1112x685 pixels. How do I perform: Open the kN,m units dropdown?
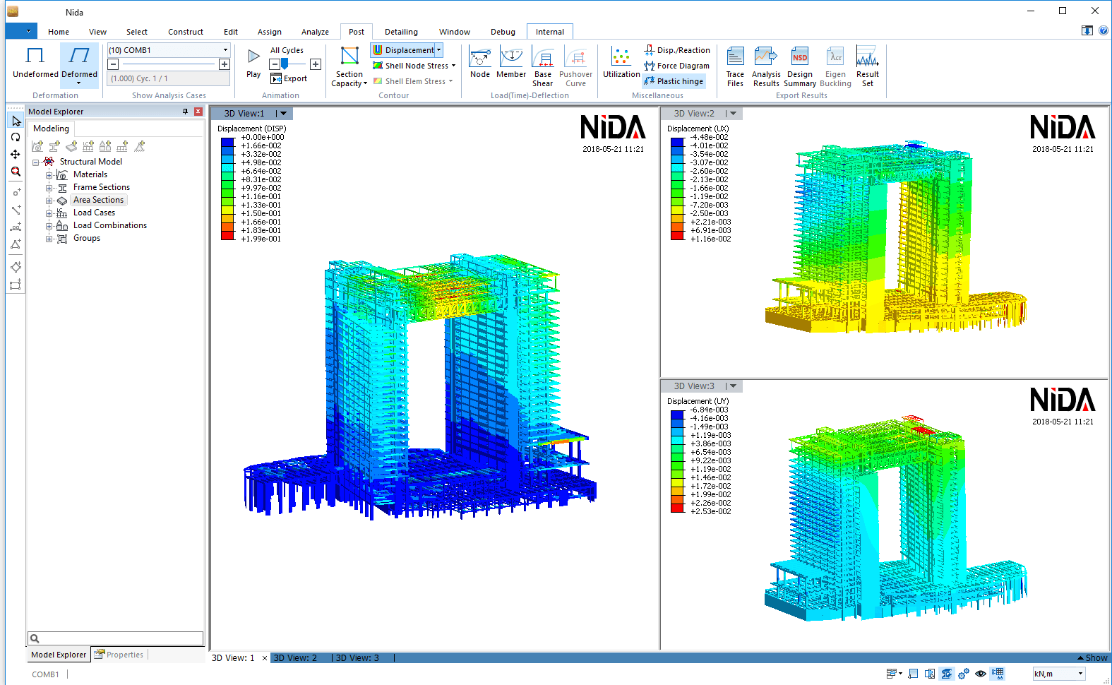[x=1059, y=674]
